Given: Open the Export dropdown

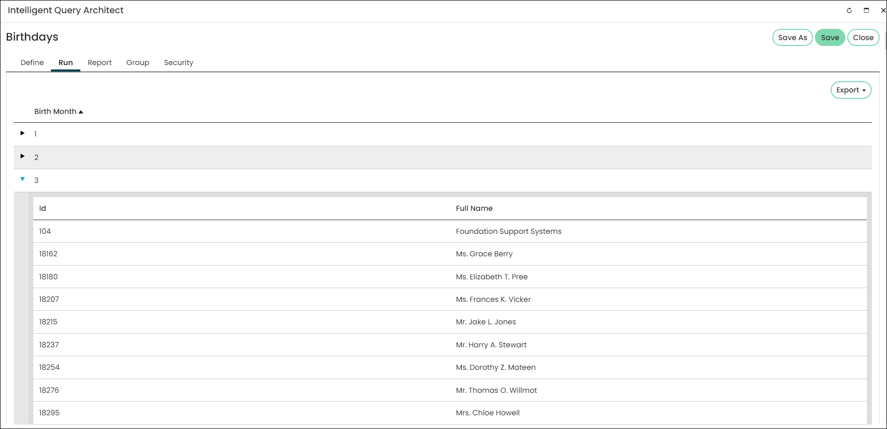Looking at the screenshot, I should pos(851,90).
